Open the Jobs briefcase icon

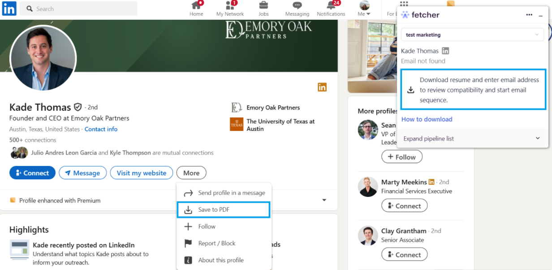tap(263, 5)
